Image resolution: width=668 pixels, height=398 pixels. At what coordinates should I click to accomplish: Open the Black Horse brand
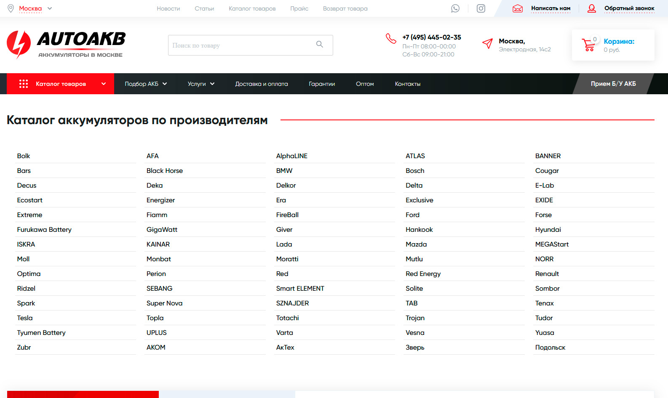(165, 170)
